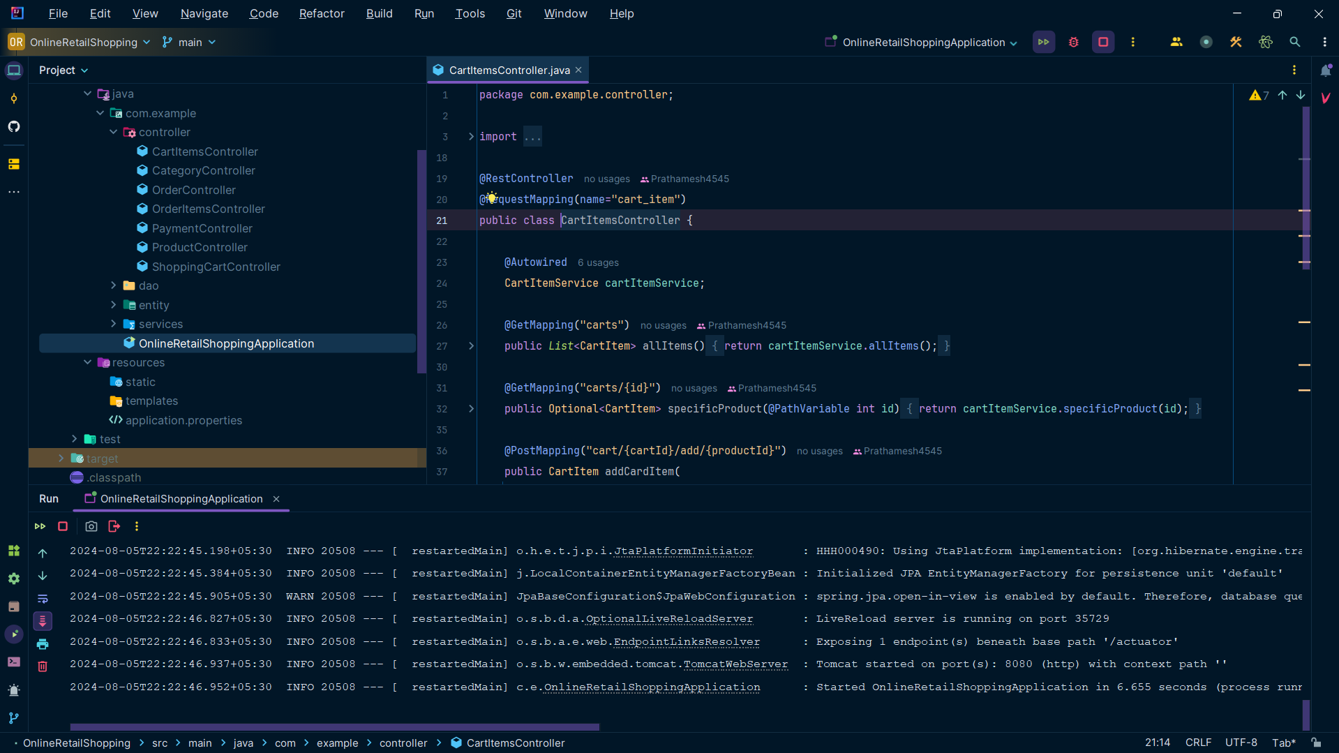The height and width of the screenshot is (753, 1339).
Task: Expand folded allItems method body
Action: 471,346
